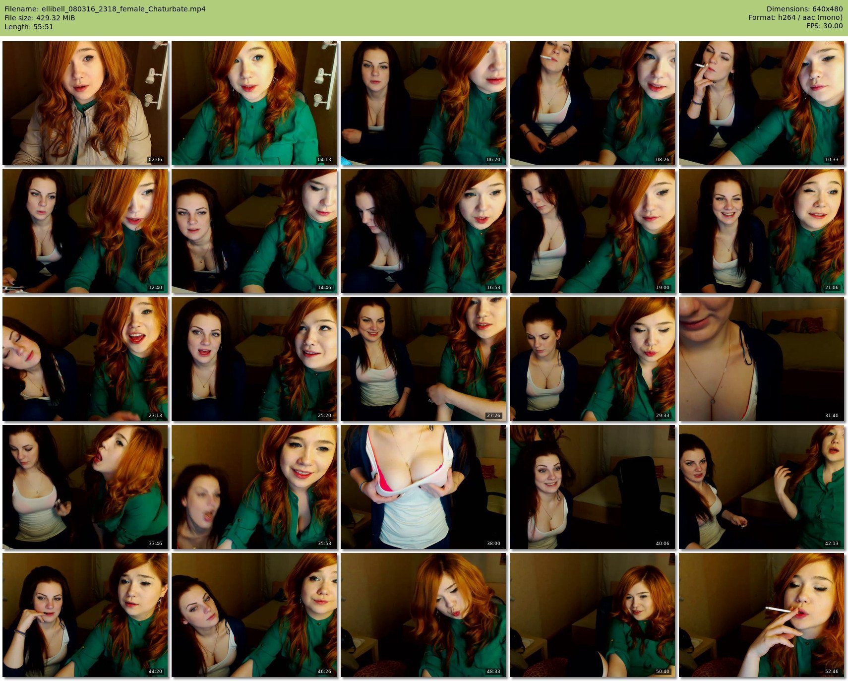Select the last frame marked 52:46
This screenshot has width=848, height=681.
pos(761,615)
